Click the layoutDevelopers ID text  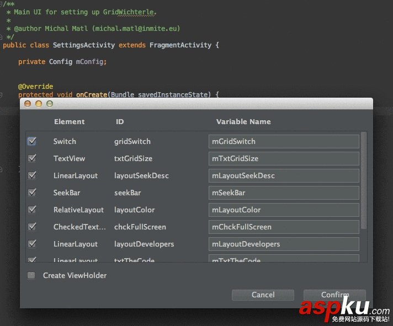coord(144,244)
